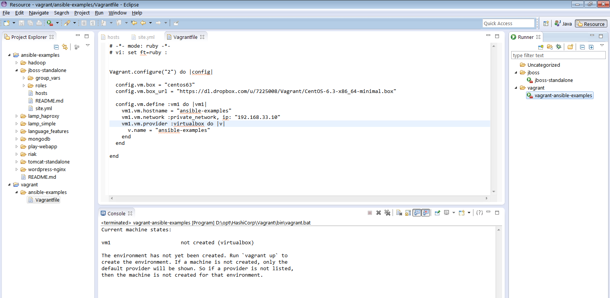This screenshot has width=610, height=298.
Task: Toggle block selection mode
Action: pos(84,23)
